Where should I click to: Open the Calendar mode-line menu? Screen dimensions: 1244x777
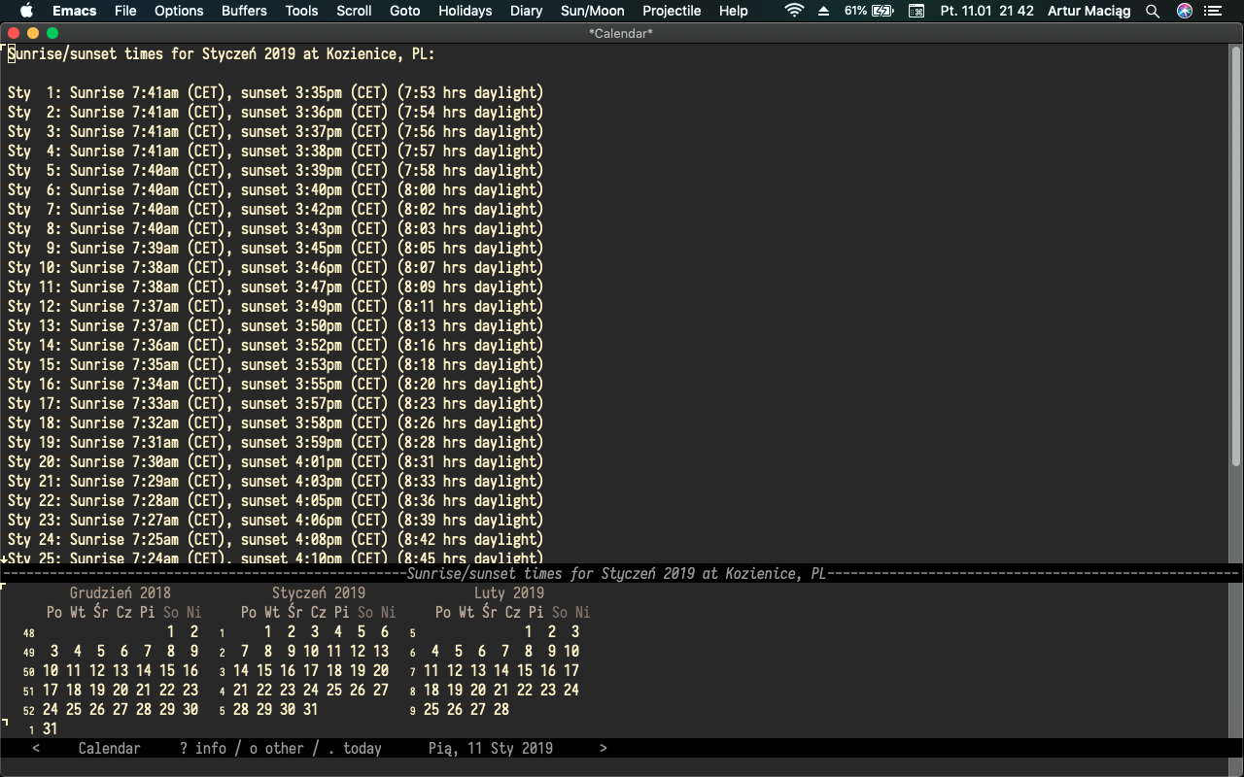(109, 748)
